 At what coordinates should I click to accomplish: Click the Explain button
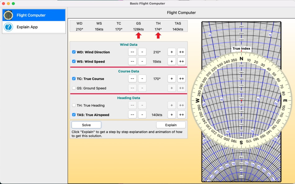coord(171,125)
